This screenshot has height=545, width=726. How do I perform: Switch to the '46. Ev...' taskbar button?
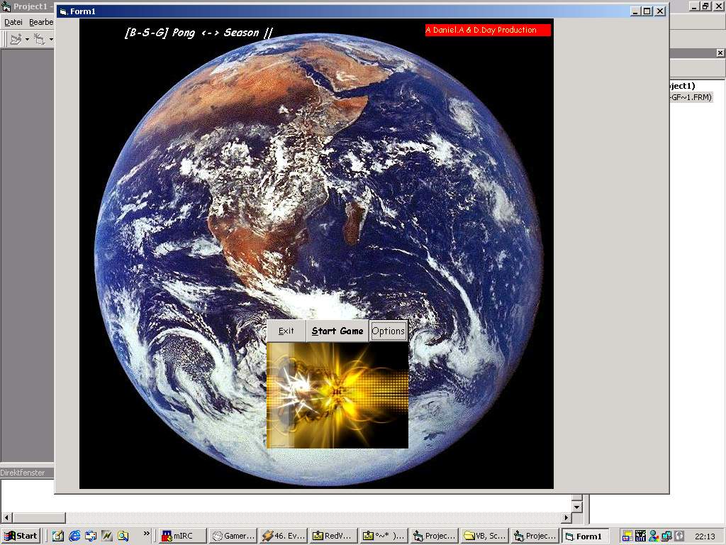[284, 536]
